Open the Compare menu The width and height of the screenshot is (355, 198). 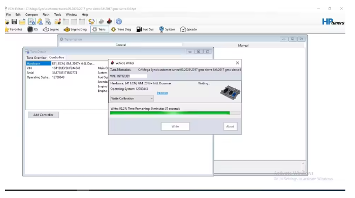point(31,15)
